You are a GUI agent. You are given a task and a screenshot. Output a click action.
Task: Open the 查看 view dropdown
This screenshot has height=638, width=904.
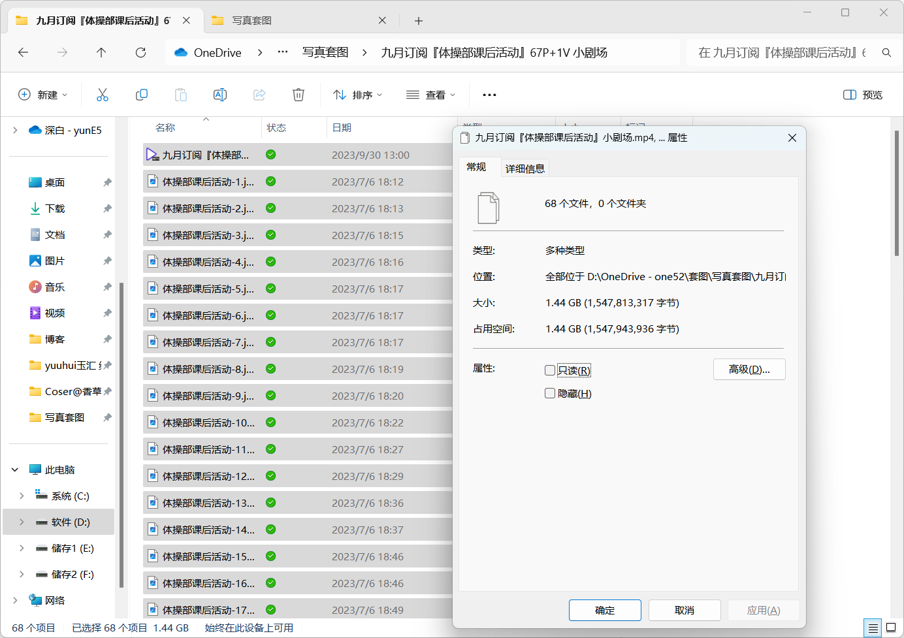point(430,95)
